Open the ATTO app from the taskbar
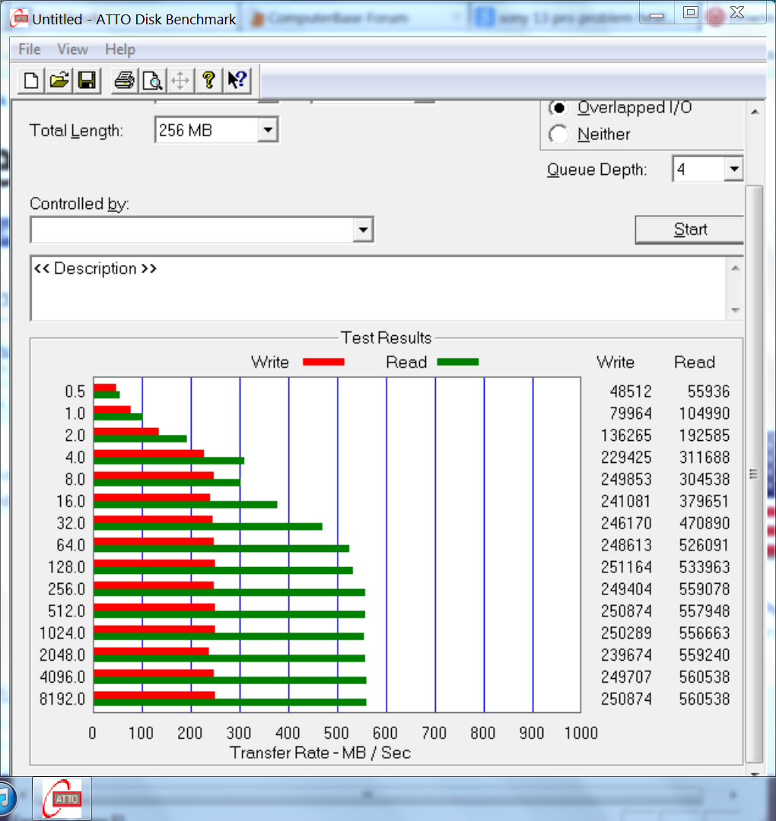776x821 pixels. 62,798
